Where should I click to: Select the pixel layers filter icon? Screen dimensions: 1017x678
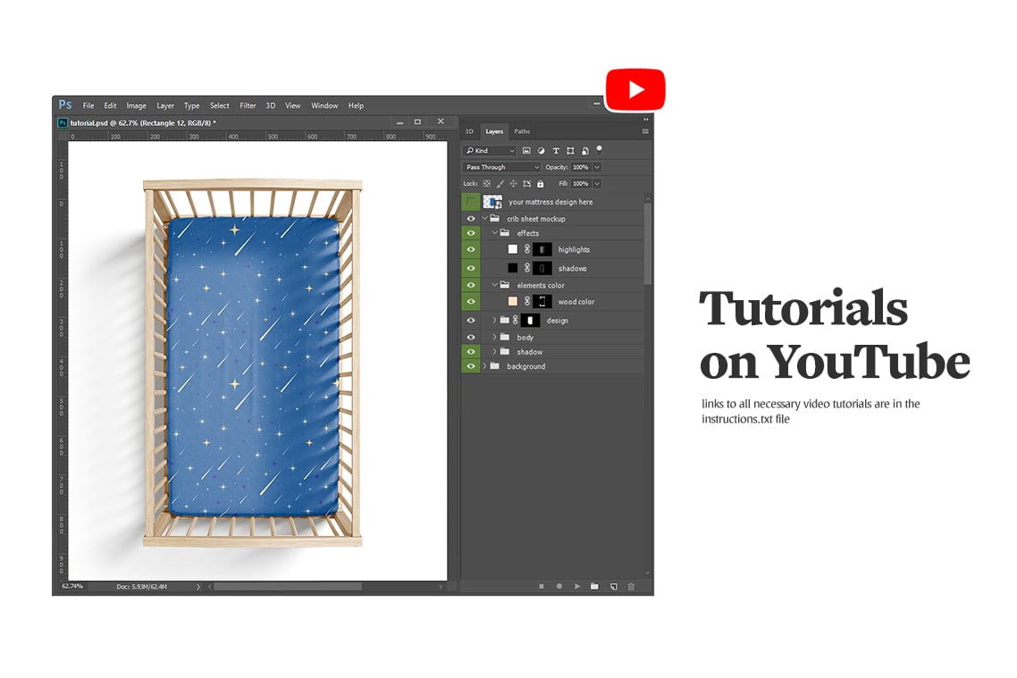pos(527,150)
